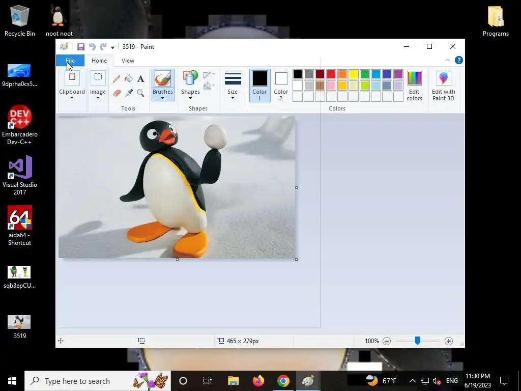Viewport: 521px width, 391px height.
Task: Select Embarcadero Dev-C++ desktop shortcut
Action: pyautogui.click(x=20, y=125)
